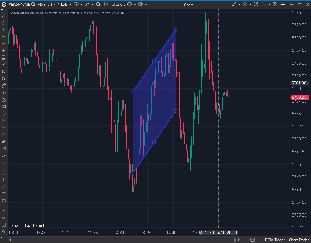The width and height of the screenshot is (311, 243).
Task: Select the stepped line drawing tool
Action: pos(4,149)
